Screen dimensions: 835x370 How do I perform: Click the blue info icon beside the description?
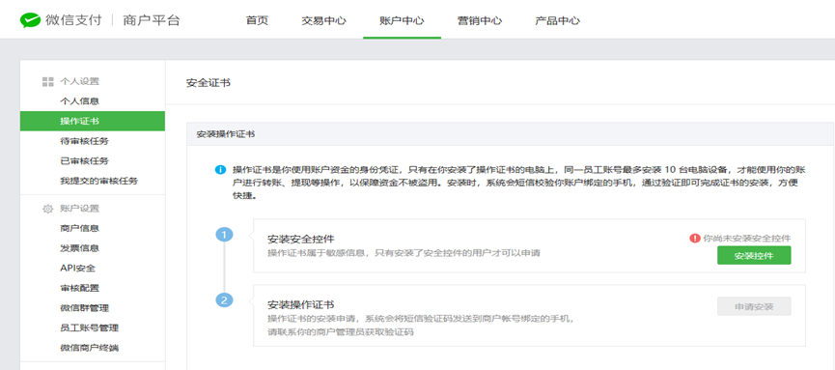click(220, 169)
